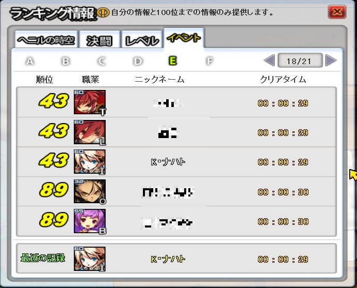The width and height of the screenshot is (357, 288).
Task: Select the dark-haired level 32 character portrait
Action: pos(90,191)
